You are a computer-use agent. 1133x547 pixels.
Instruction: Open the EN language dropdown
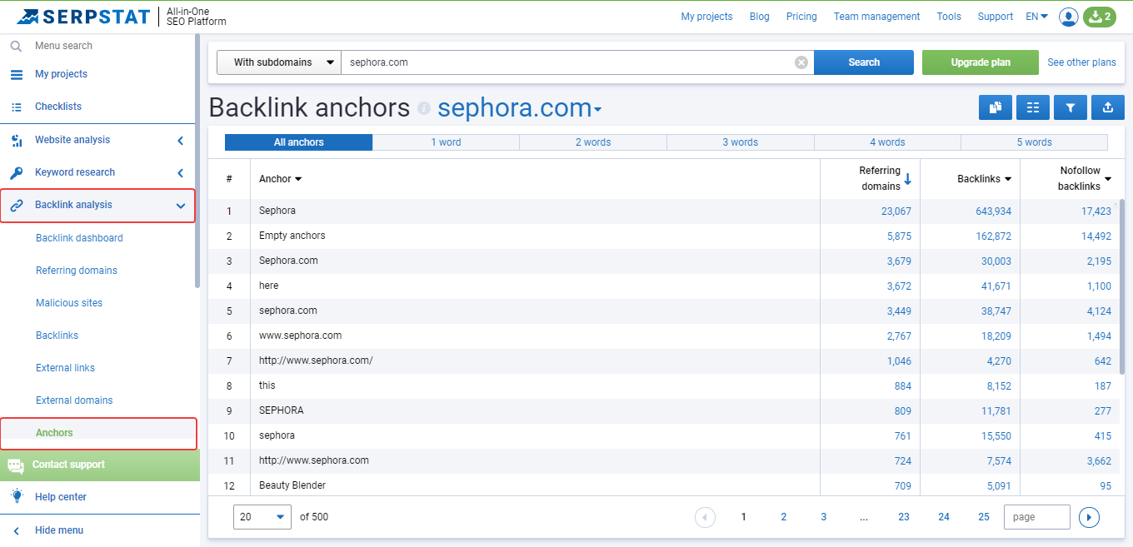(x=1037, y=17)
